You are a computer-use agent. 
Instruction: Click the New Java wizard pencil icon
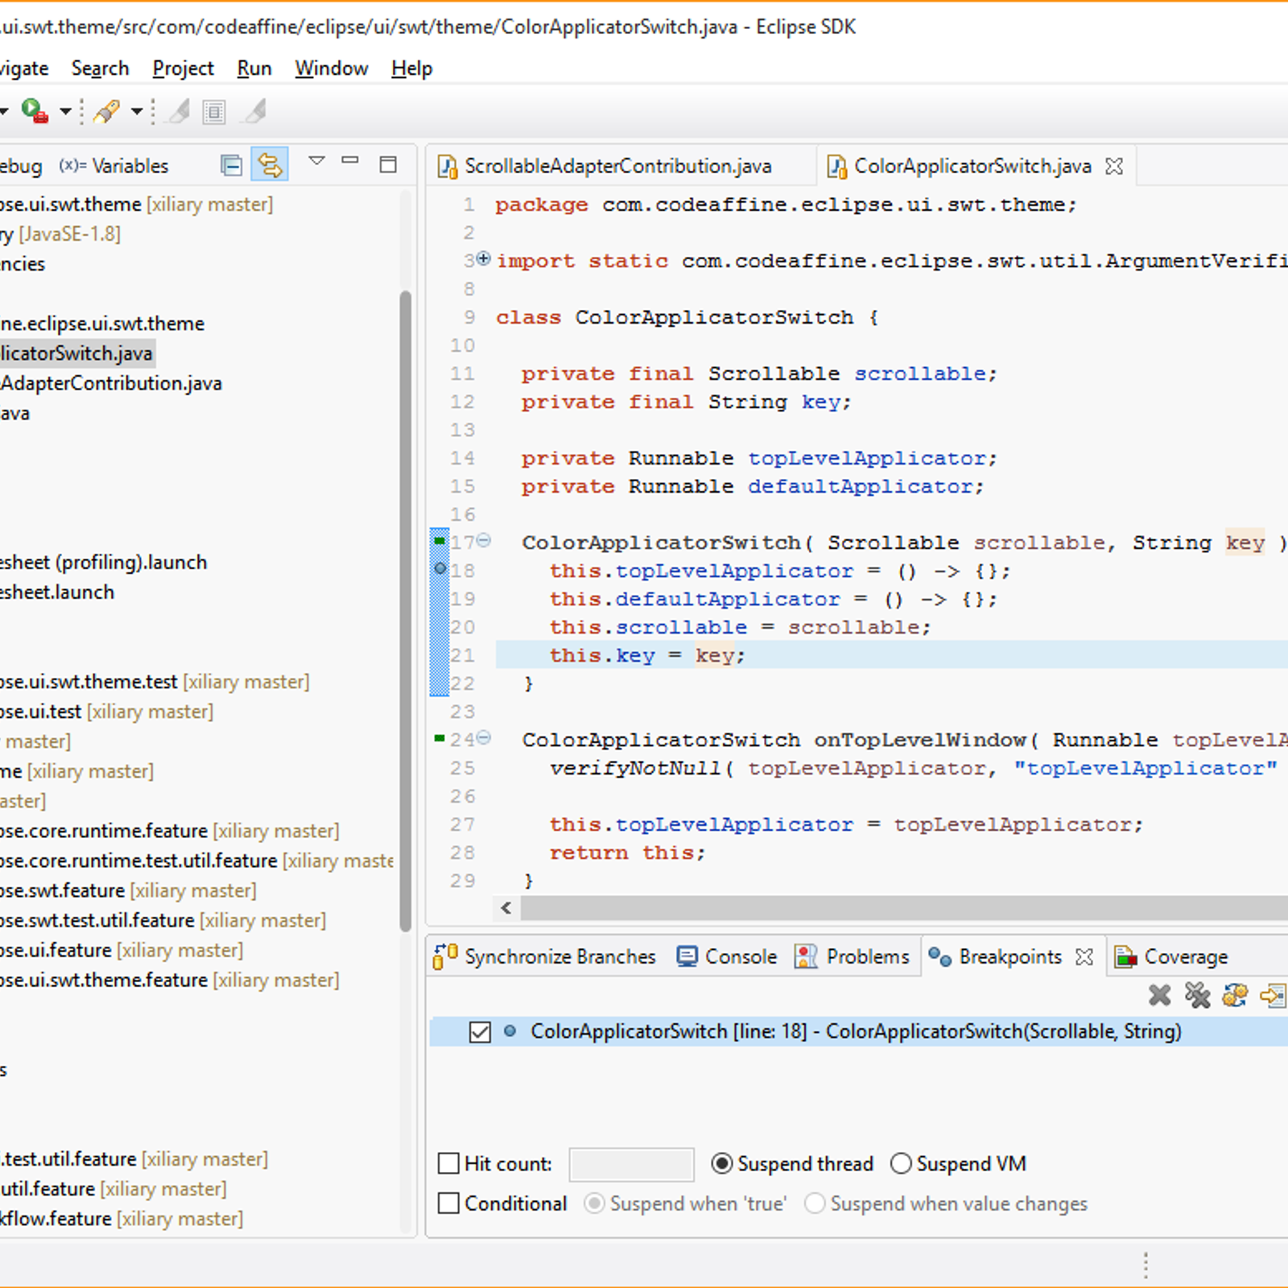coord(107,111)
